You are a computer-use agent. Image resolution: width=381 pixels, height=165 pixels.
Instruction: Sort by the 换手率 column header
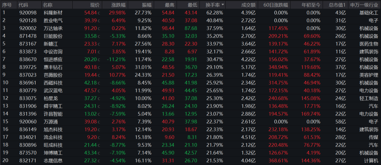point(212,5)
